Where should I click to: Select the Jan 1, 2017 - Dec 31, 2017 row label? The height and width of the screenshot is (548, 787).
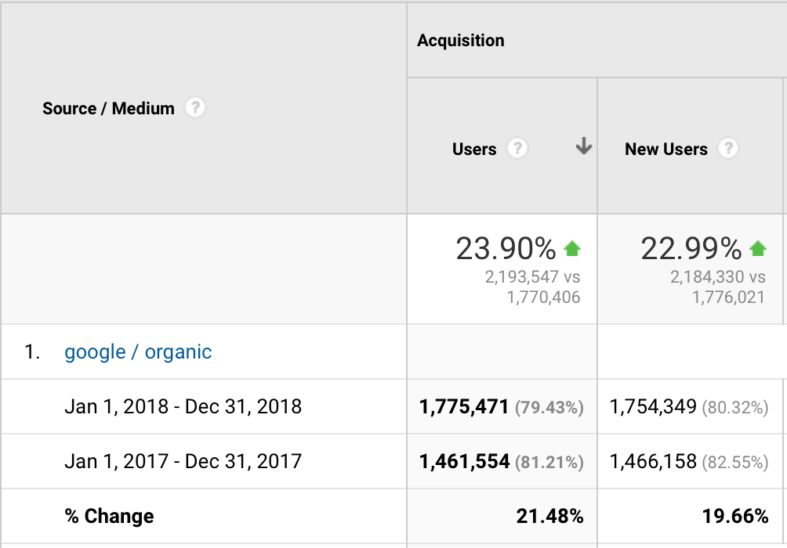(183, 462)
